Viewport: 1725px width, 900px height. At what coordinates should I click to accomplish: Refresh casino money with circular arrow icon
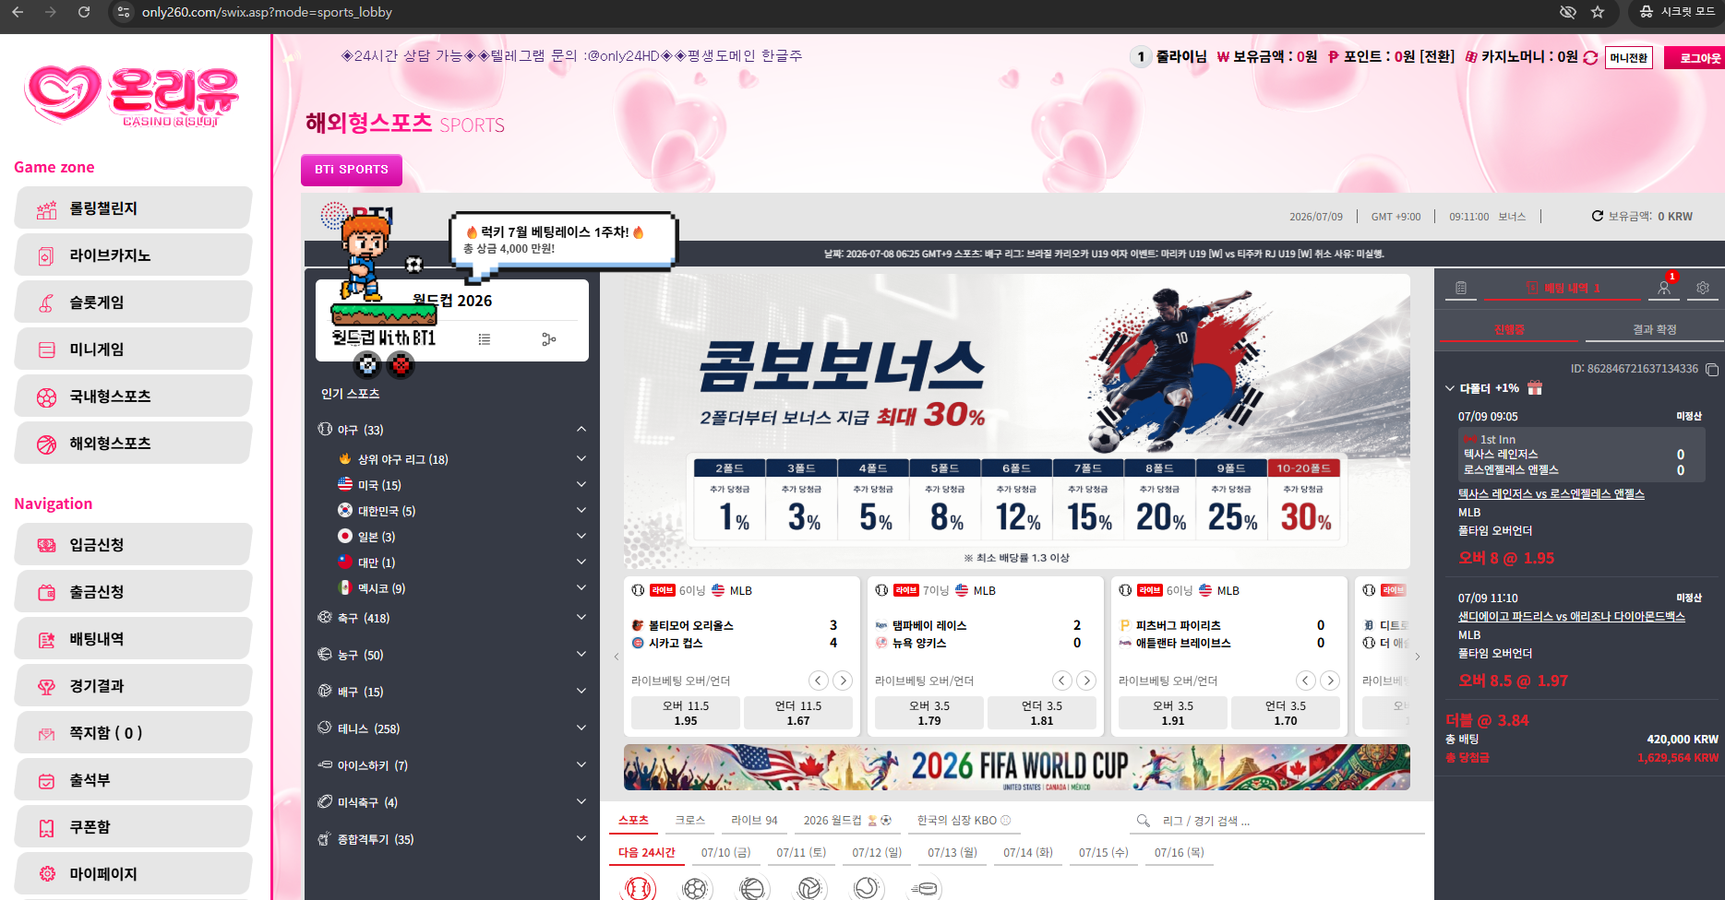click(1590, 57)
